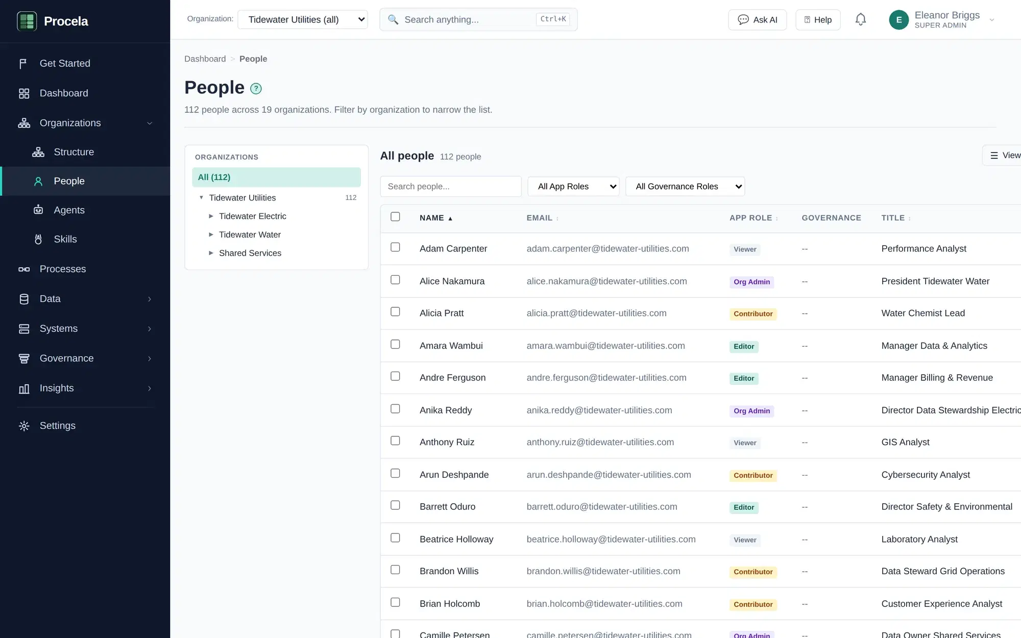Check the Amara Wambui row checkbox
This screenshot has width=1021, height=638.
pyautogui.click(x=395, y=344)
